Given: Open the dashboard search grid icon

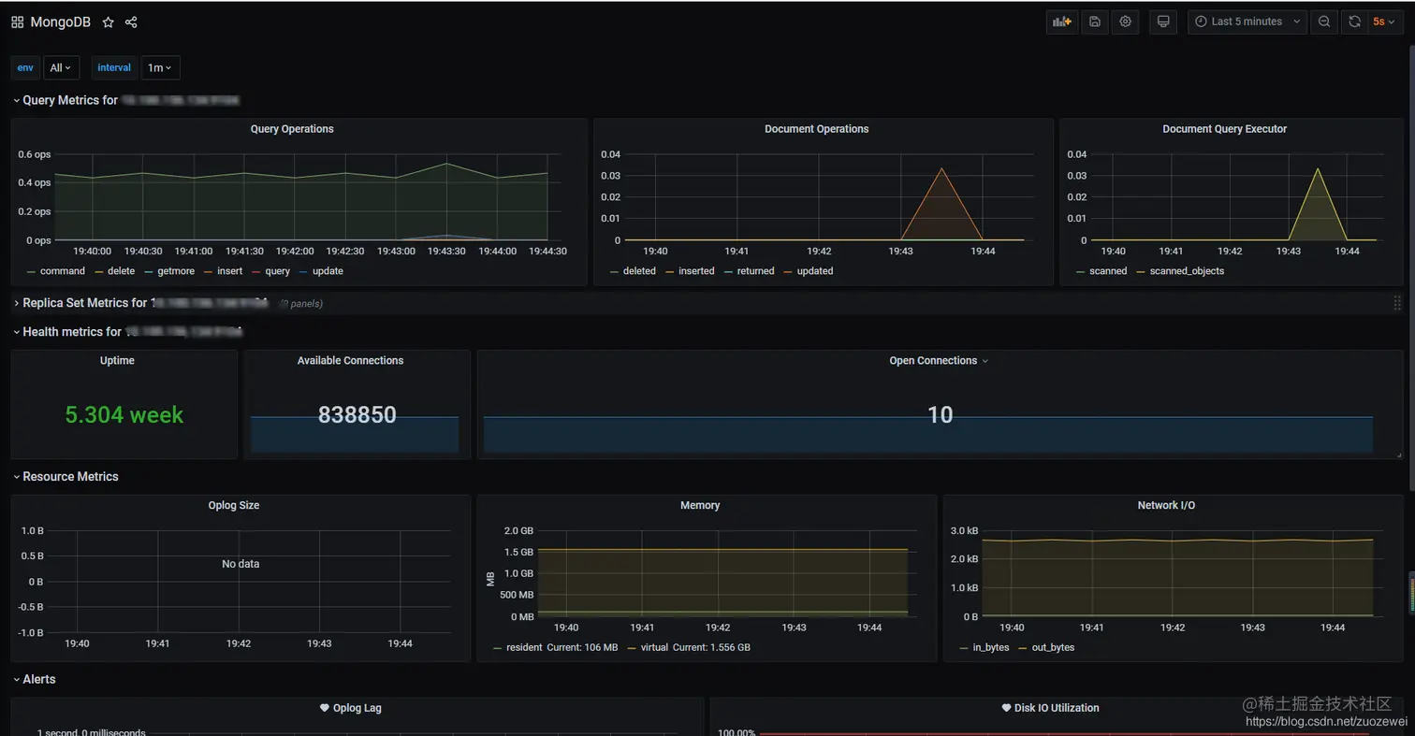Looking at the screenshot, I should [18, 22].
